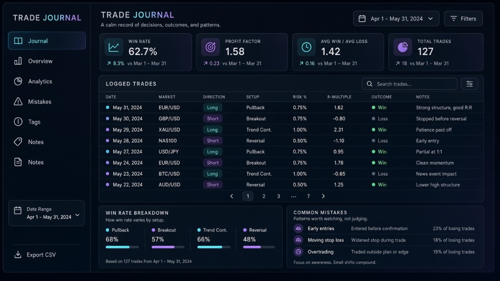The width and height of the screenshot is (500, 281).
Task: Click the sidebar Date Range calendar icon
Action: pos(18,210)
